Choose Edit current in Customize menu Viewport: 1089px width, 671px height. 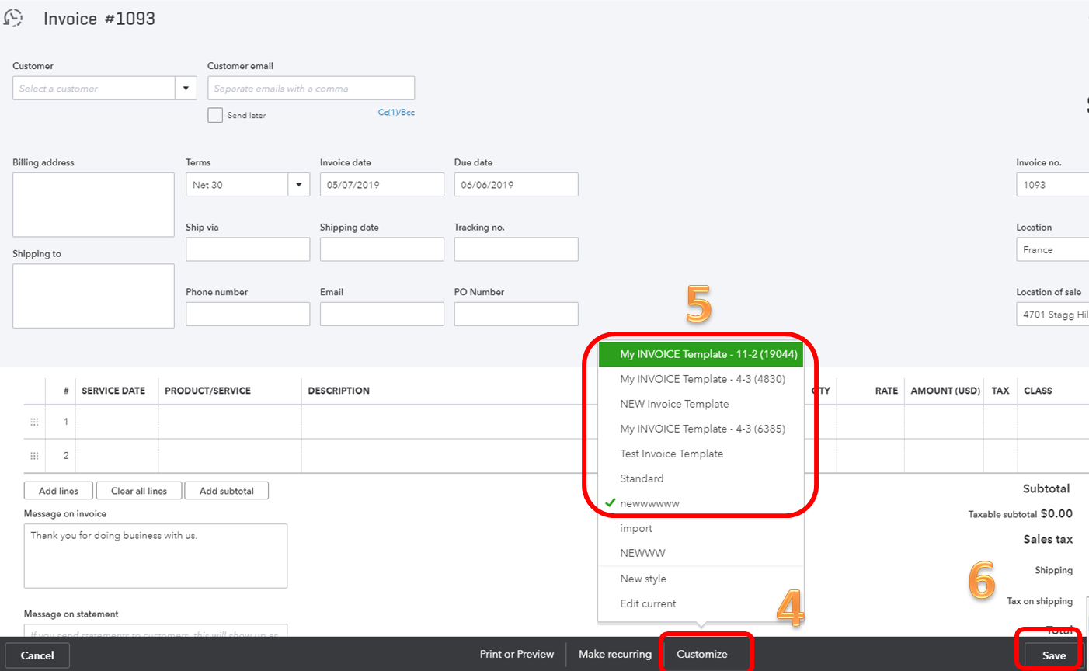[648, 603]
